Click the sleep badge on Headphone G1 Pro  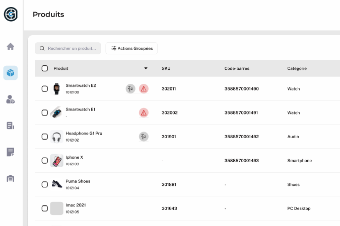(144, 137)
